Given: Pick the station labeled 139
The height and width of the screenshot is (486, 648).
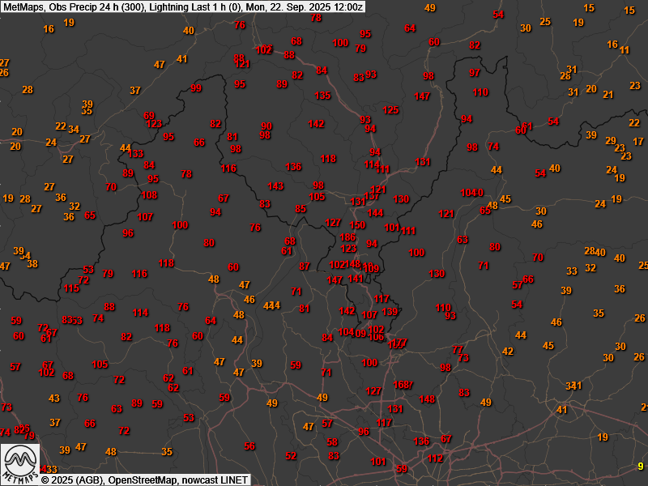Looking at the screenshot, I should point(389,312).
